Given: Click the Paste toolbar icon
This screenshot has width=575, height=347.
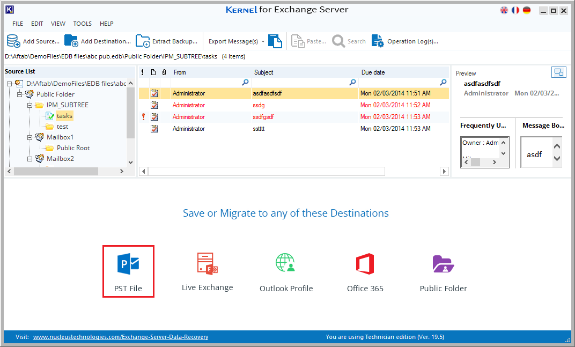Looking at the screenshot, I should pyautogui.click(x=298, y=41).
